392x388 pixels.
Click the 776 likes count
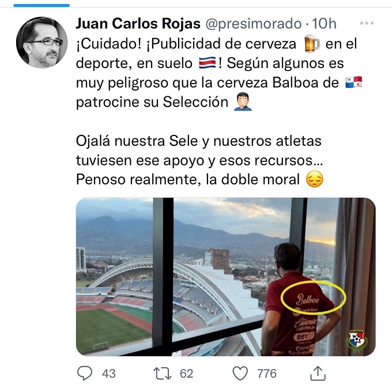(267, 374)
